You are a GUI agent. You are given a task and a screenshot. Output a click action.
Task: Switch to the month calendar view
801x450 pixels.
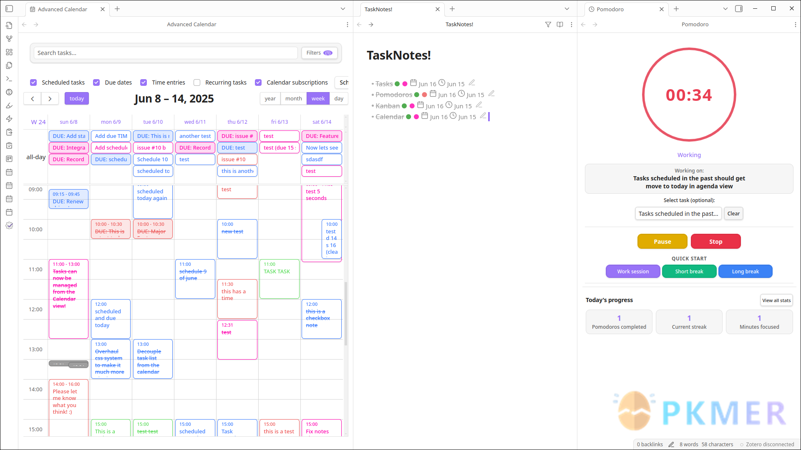pyautogui.click(x=293, y=98)
